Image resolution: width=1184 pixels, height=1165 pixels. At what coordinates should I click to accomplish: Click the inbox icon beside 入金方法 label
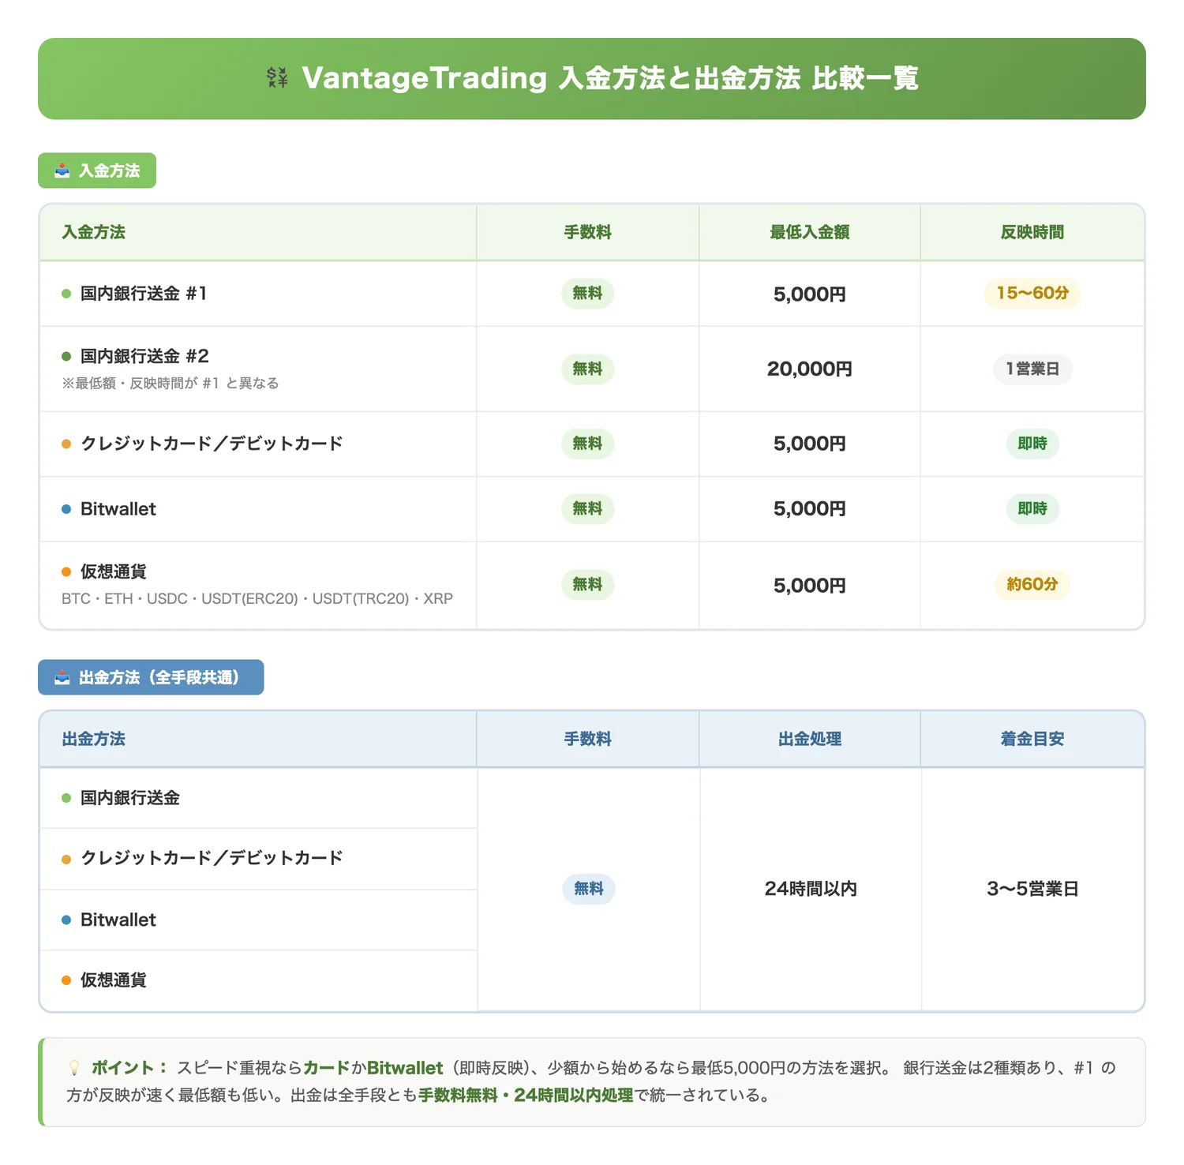62,170
